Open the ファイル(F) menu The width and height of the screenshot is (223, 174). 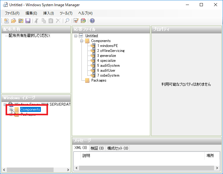coord(12,13)
